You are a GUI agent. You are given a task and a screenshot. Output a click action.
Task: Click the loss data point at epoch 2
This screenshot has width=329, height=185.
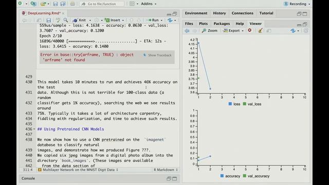tap(210, 89)
